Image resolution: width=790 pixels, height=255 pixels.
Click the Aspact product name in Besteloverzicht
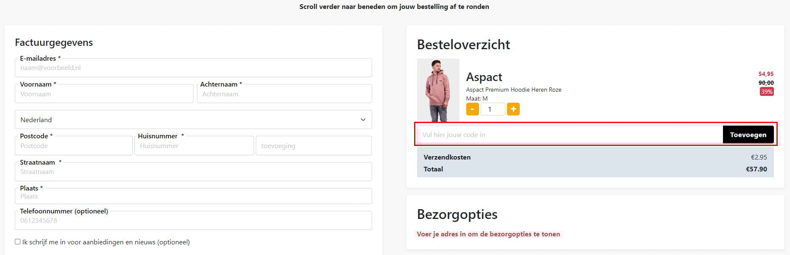[x=484, y=77]
